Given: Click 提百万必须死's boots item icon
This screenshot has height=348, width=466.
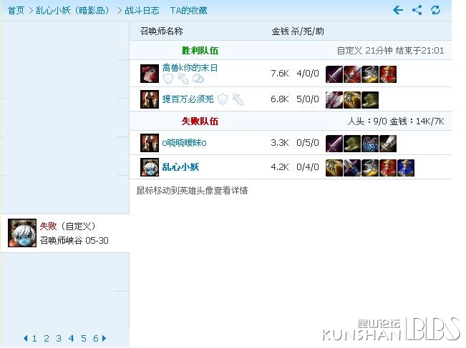Looking at the screenshot, I should (x=370, y=100).
